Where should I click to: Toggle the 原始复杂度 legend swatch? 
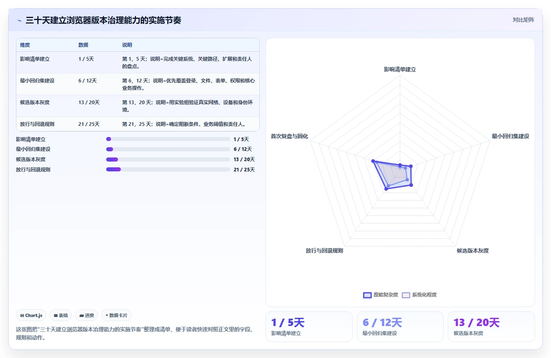[367, 295]
